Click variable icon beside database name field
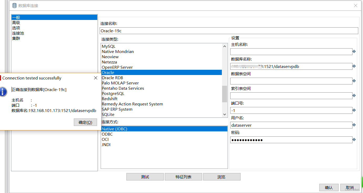The width and height of the screenshot is (363, 193). (x=354, y=66)
